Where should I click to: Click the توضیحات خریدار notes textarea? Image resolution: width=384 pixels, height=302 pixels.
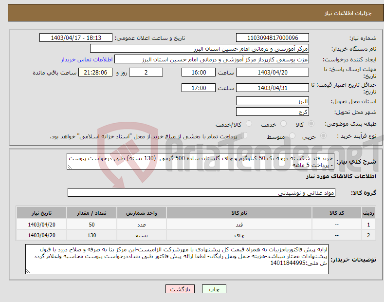click(x=177, y=259)
